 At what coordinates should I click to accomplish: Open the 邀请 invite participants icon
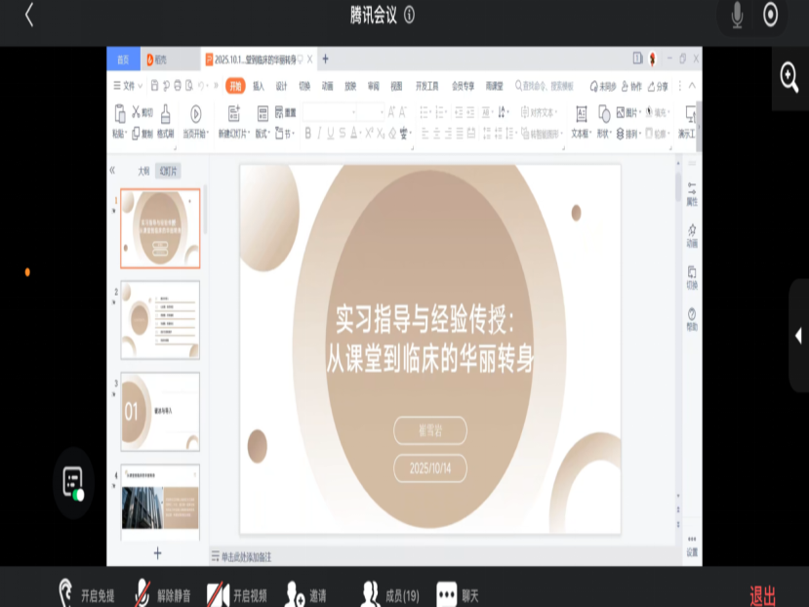(295, 593)
